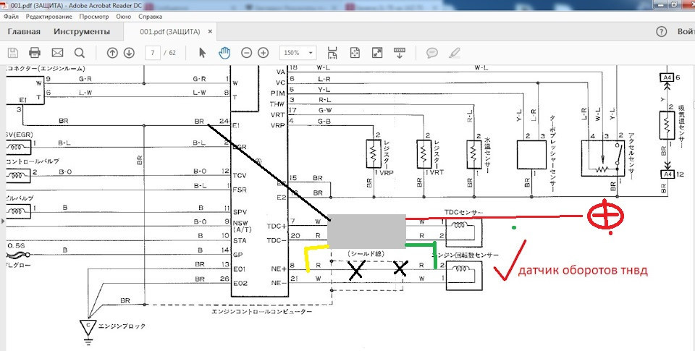This screenshot has height=351, width=695.
Task: Click the Save file icon
Action: 13,53
